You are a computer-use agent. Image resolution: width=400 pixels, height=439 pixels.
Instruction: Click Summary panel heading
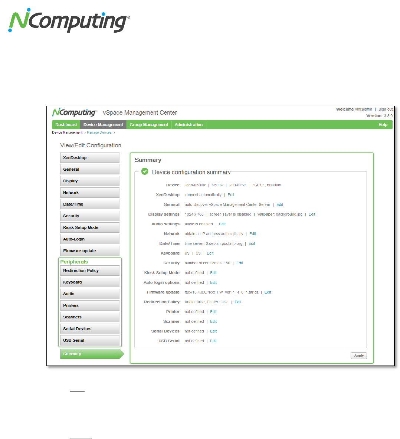pos(148,160)
